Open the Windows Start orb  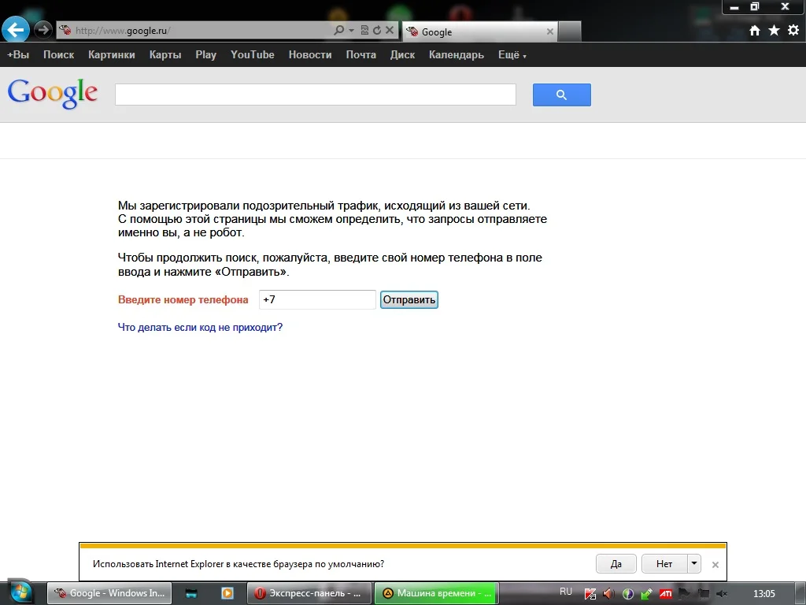[20, 592]
